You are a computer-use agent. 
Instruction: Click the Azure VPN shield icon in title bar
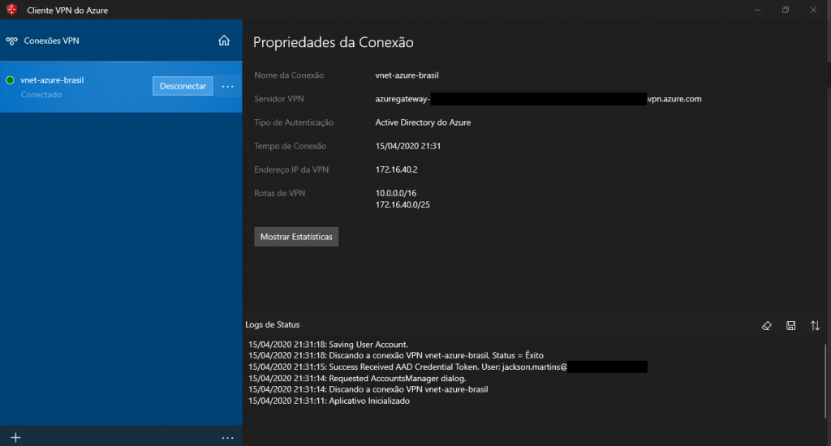pos(11,10)
